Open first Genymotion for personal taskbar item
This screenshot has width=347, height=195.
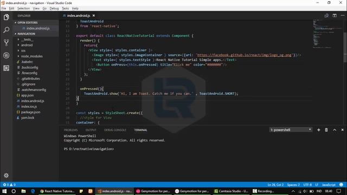[x=153, y=191]
